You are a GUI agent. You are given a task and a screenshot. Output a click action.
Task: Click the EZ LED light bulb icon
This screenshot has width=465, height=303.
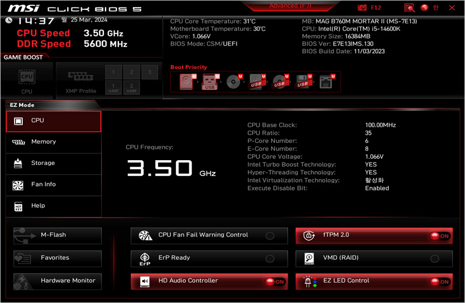click(310, 282)
